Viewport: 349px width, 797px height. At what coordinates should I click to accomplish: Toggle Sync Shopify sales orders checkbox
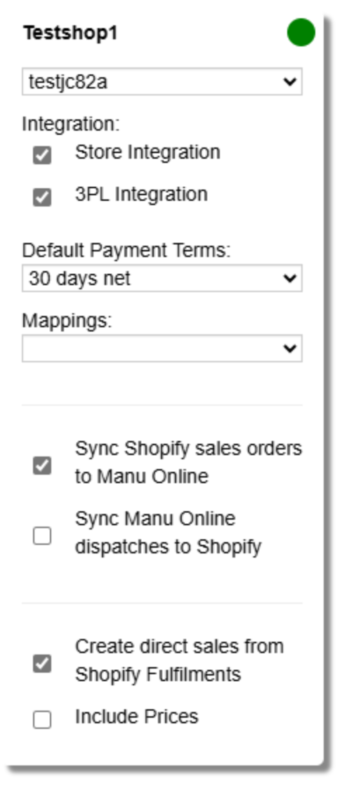(42, 465)
